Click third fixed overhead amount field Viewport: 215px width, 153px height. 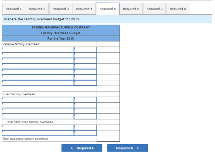[85, 111]
